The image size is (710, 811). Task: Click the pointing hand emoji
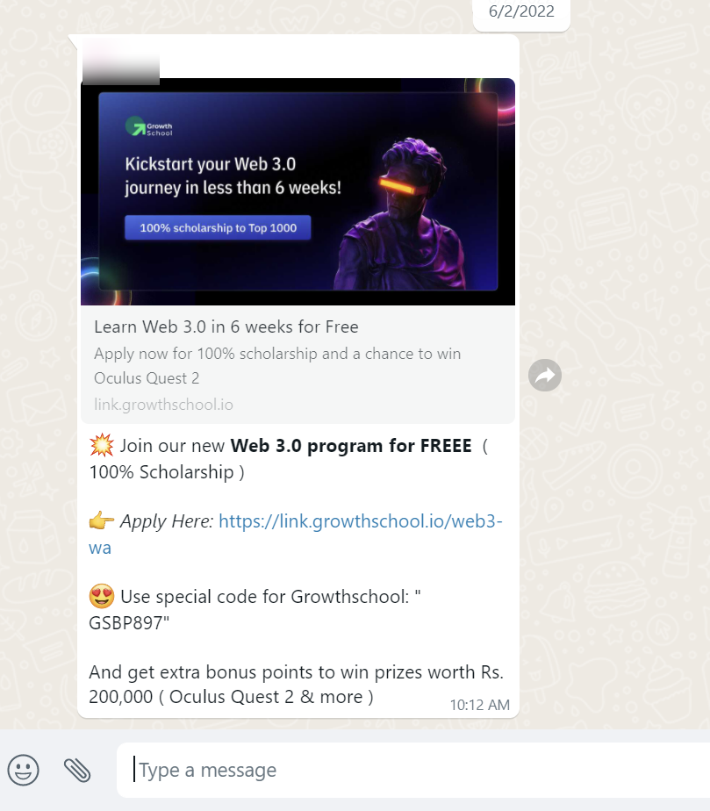[x=101, y=520]
